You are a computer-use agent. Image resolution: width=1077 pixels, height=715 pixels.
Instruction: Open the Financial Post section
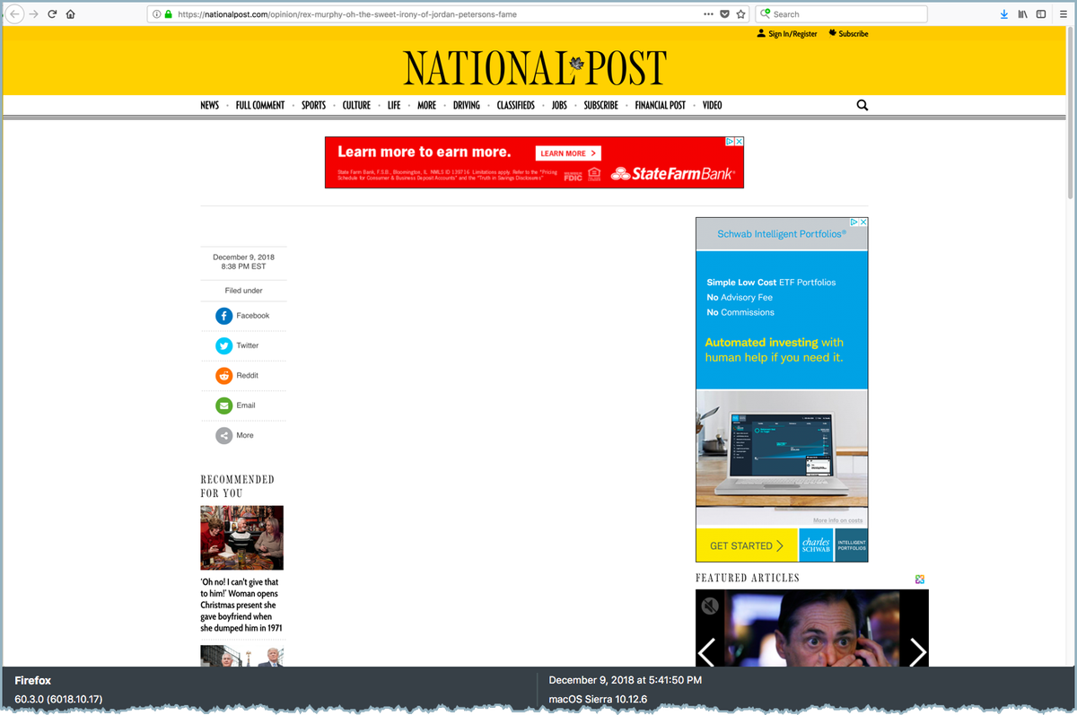point(660,105)
